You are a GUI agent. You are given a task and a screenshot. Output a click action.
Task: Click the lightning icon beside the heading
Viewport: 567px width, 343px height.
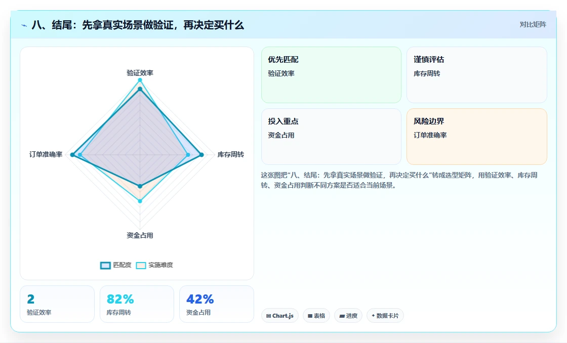click(24, 25)
